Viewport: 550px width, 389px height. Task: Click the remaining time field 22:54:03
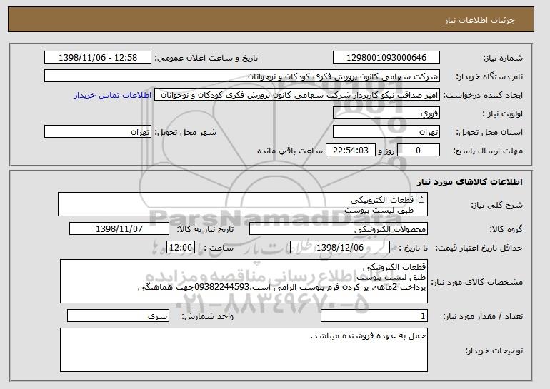pyautogui.click(x=351, y=151)
